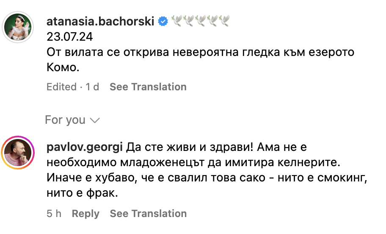Expand the chevron beside For you
Screen dimensions: 386x234
(95, 120)
